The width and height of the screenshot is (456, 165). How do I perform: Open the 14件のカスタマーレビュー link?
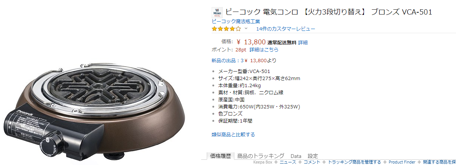(x=286, y=29)
